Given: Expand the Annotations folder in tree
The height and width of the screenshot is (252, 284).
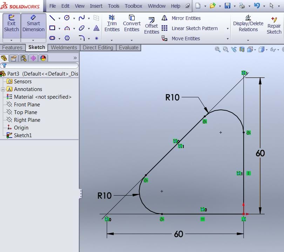Looking at the screenshot, I should [x=3, y=89].
